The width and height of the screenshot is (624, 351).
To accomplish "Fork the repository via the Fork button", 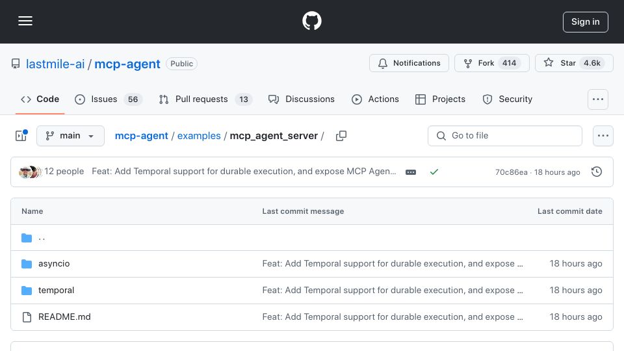I will click(x=492, y=63).
